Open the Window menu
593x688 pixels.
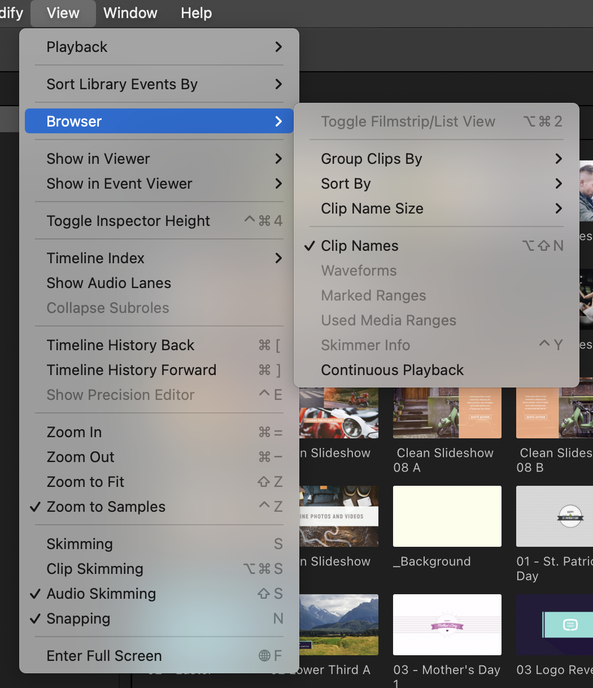point(130,12)
